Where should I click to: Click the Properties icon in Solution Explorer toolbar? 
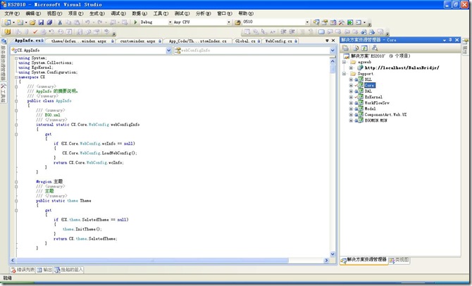pos(344,49)
